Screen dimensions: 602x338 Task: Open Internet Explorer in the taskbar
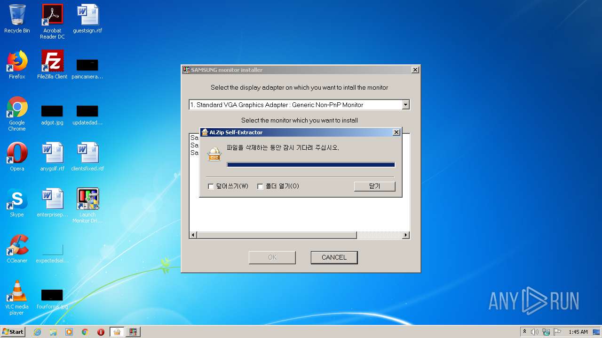click(x=38, y=332)
